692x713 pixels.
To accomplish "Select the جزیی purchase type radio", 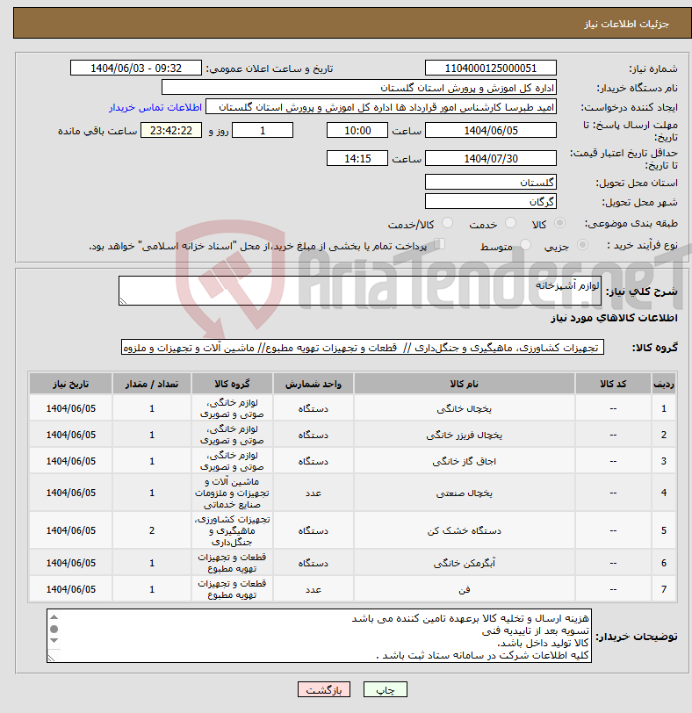I will tap(582, 245).
